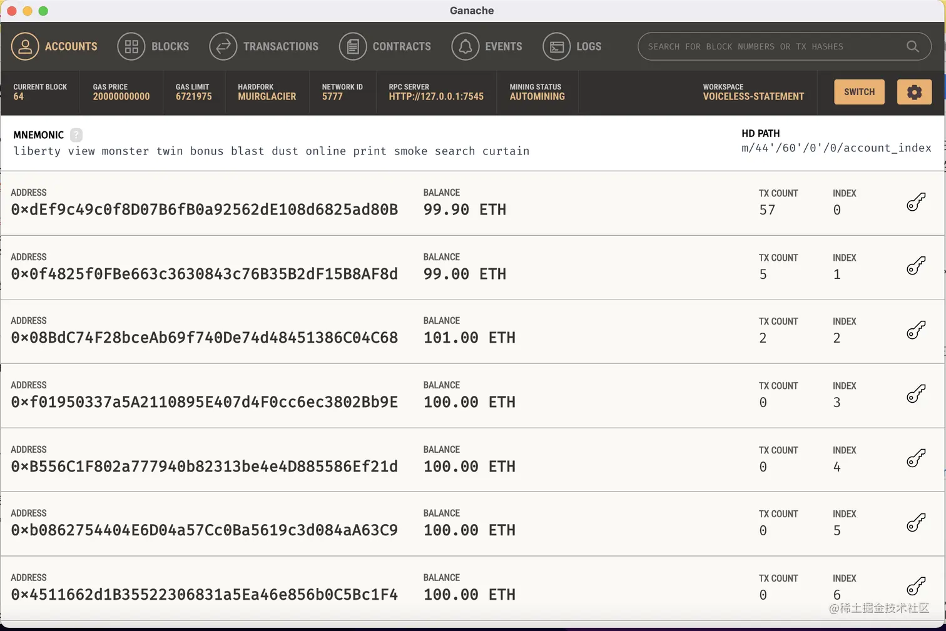This screenshot has width=946, height=631.
Task: Select address 0xf01950337a5A2110895E407d4F0cc6ec3802Bb9E
Action: pos(205,402)
